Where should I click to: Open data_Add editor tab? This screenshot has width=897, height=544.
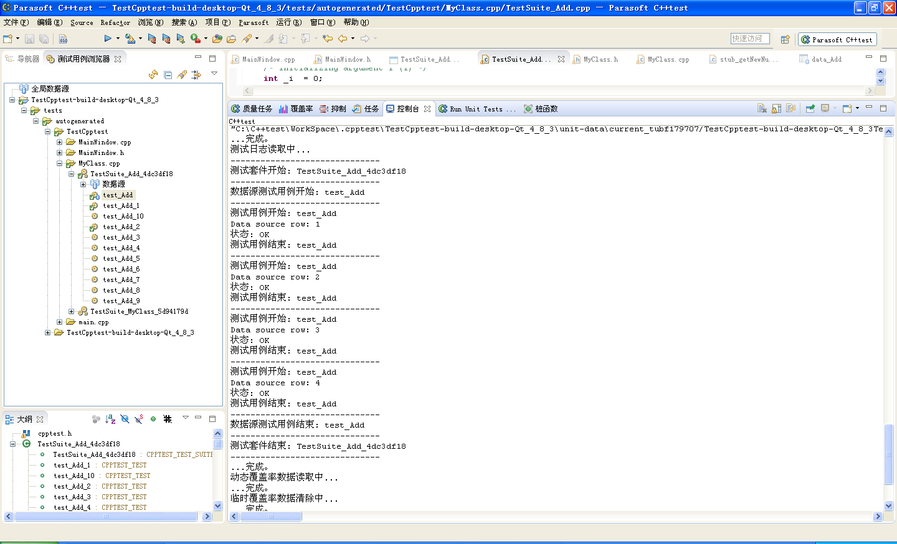pos(821,59)
